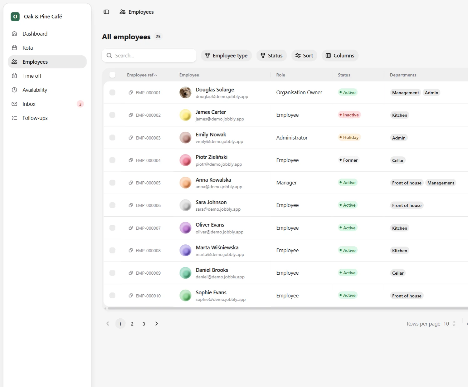Viewport: 468px width, 387px height.
Task: Open Rota in sidebar
Action: (47, 48)
